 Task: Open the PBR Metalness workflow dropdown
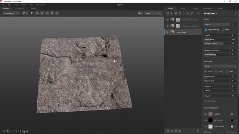pos(11,13)
